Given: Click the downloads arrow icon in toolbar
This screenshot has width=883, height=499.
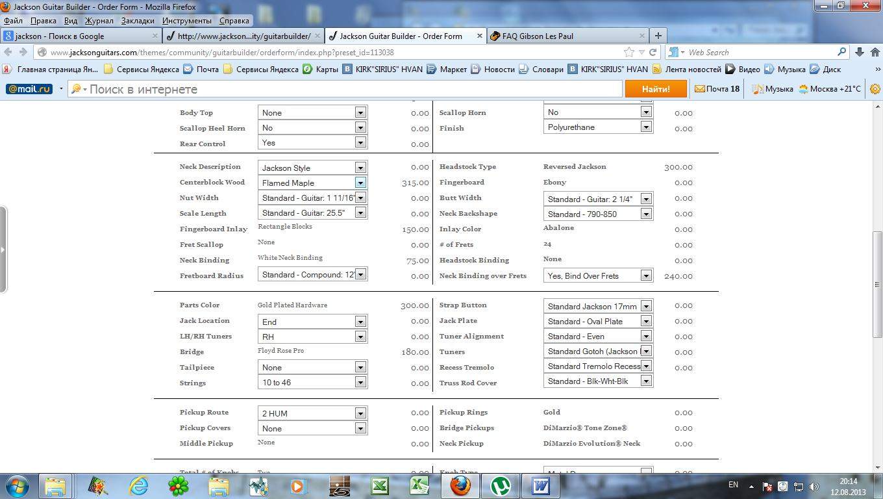Looking at the screenshot, I should click(859, 52).
